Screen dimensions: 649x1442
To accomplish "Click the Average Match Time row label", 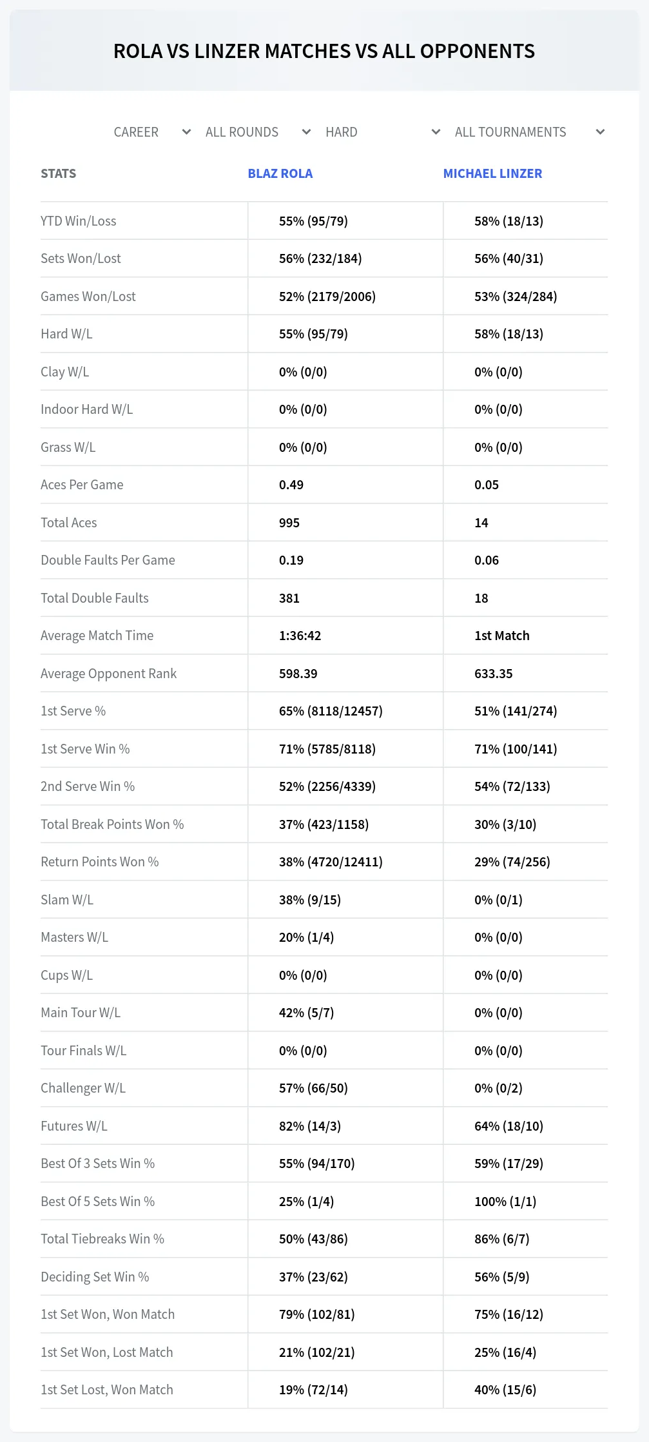I will [97, 636].
